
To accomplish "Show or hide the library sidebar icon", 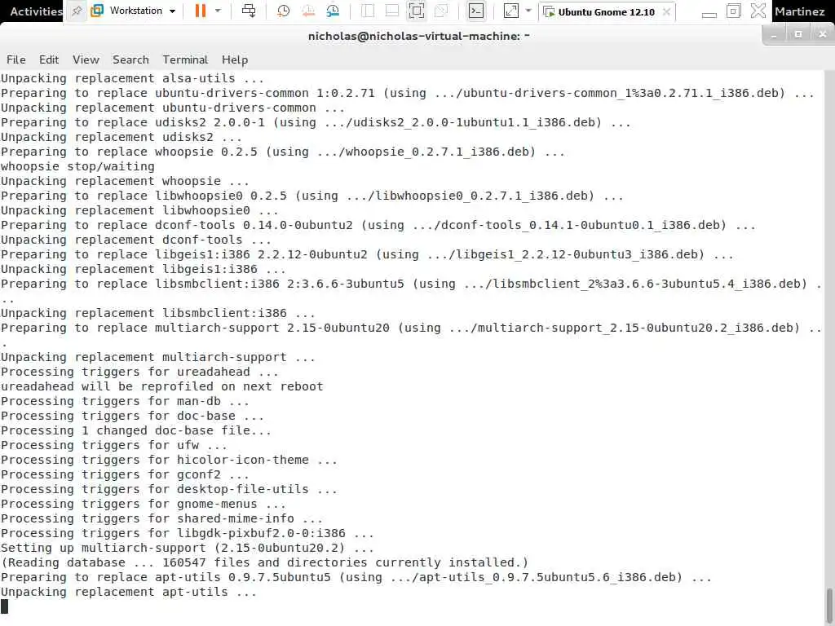I will coord(368,11).
